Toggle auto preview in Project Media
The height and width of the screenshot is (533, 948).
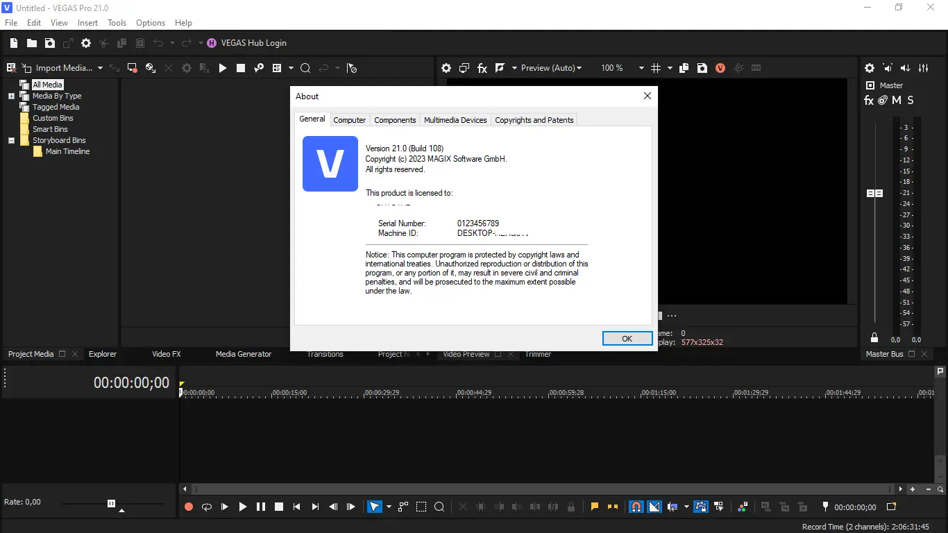tap(259, 68)
